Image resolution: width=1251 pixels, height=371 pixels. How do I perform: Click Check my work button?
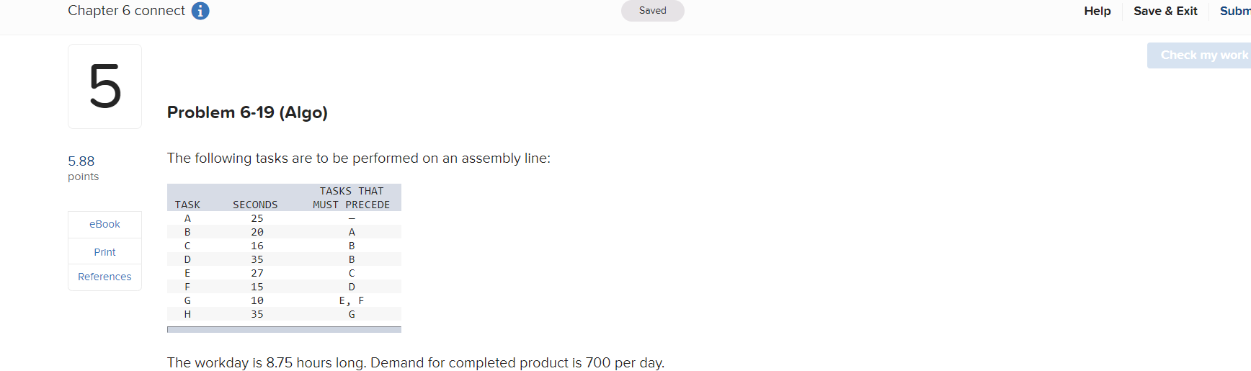pos(1200,55)
